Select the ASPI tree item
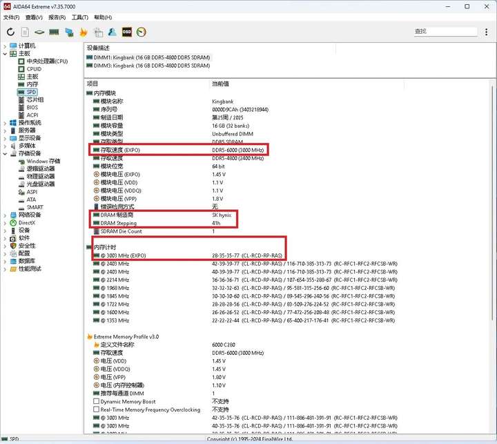This screenshot has width=497, height=444. pos(32,192)
